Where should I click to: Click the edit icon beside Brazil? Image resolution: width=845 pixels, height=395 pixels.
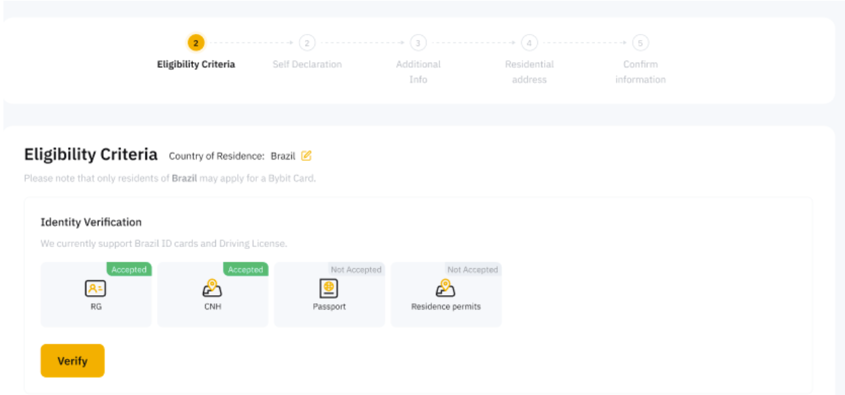tap(306, 156)
